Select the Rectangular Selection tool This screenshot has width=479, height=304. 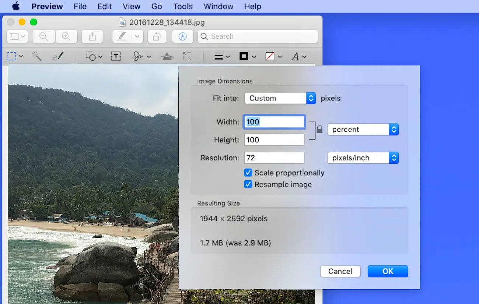(x=12, y=56)
